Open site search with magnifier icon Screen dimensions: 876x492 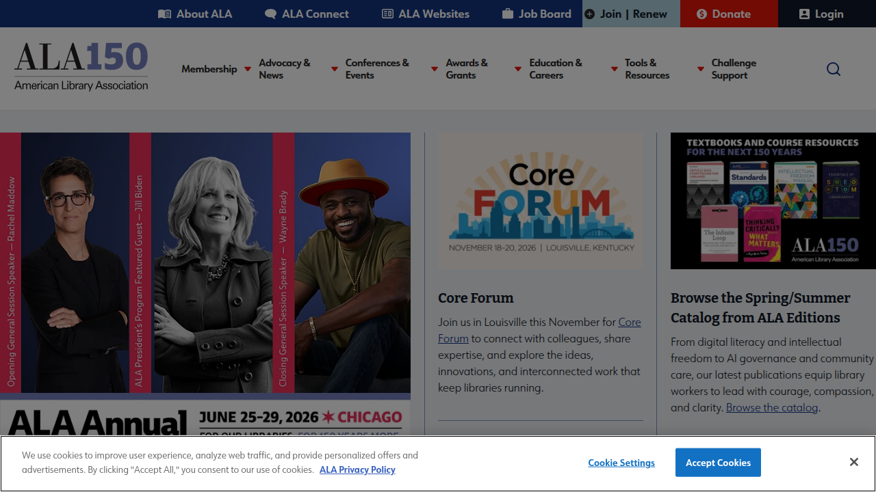pyautogui.click(x=834, y=69)
